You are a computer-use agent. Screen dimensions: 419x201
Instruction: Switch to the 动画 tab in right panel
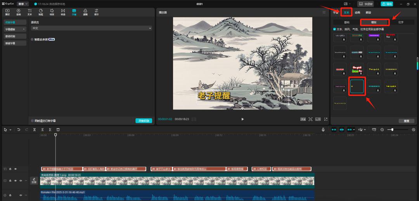point(357,12)
